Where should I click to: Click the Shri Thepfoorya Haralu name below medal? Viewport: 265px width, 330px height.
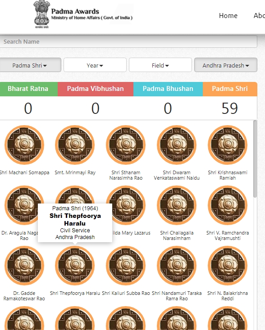[x=75, y=293]
